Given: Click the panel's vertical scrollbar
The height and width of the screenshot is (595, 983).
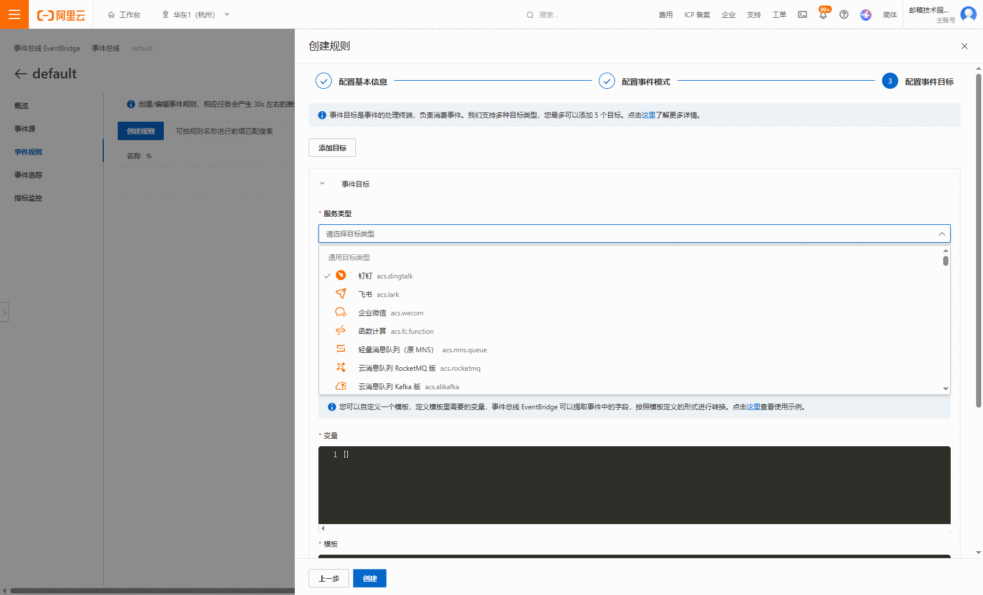Looking at the screenshot, I should click(x=978, y=240).
